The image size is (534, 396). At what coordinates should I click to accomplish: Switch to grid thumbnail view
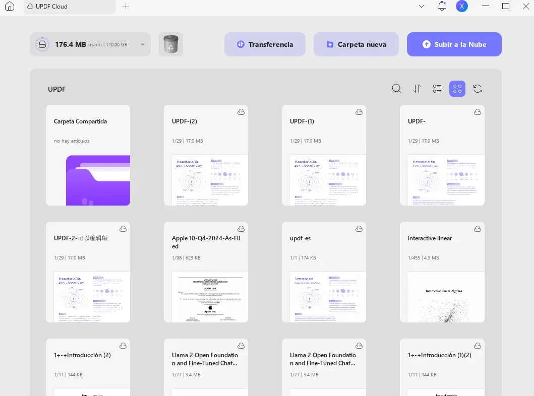coord(457,89)
